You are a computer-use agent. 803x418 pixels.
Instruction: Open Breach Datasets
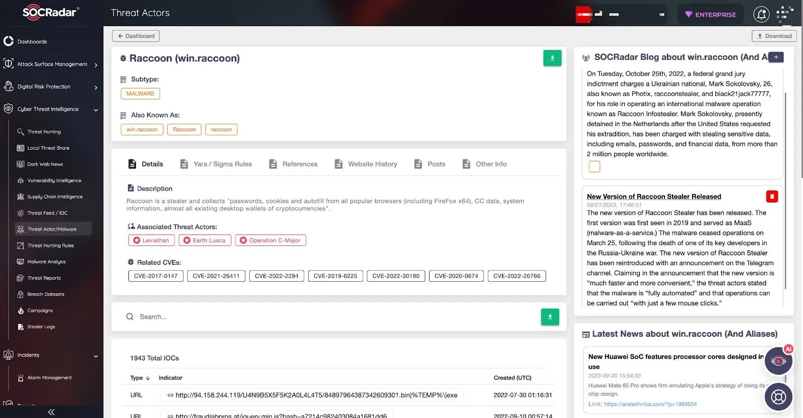(x=46, y=294)
